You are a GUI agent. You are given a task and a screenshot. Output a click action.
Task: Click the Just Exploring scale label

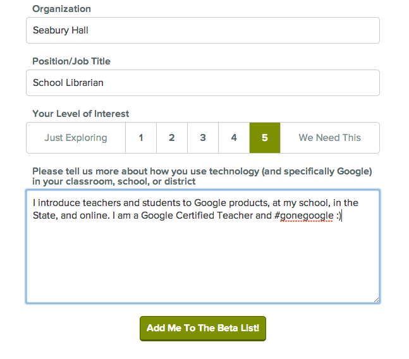point(76,138)
